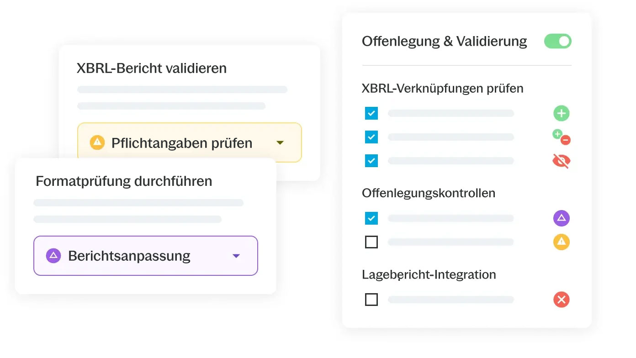Screen dimensions: 636x358
Task: Expand the Pflichtangaben prüfen dropdown arrow
Action: [280, 143]
